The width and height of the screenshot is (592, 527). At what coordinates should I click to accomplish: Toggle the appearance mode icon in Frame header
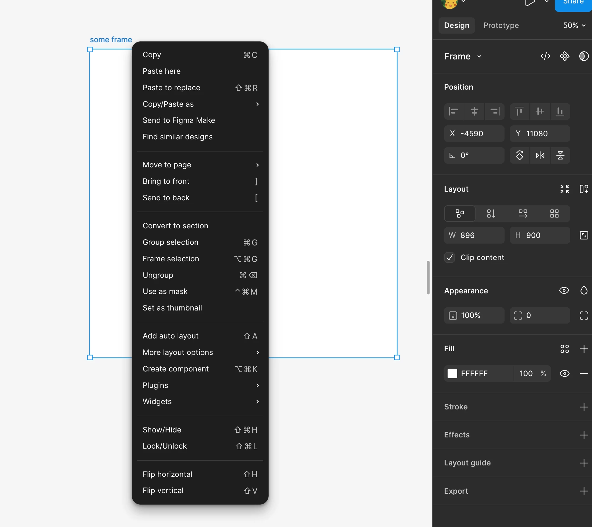584,56
